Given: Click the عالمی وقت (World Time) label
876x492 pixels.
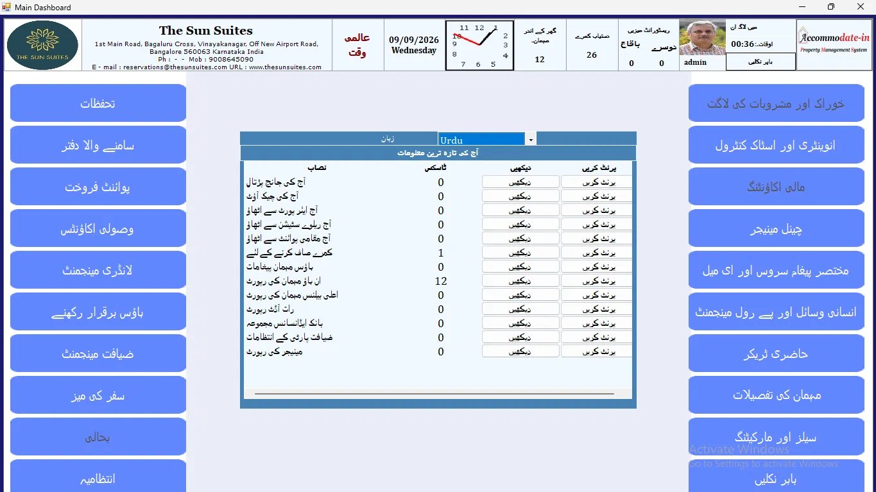Looking at the screenshot, I should click(357, 45).
